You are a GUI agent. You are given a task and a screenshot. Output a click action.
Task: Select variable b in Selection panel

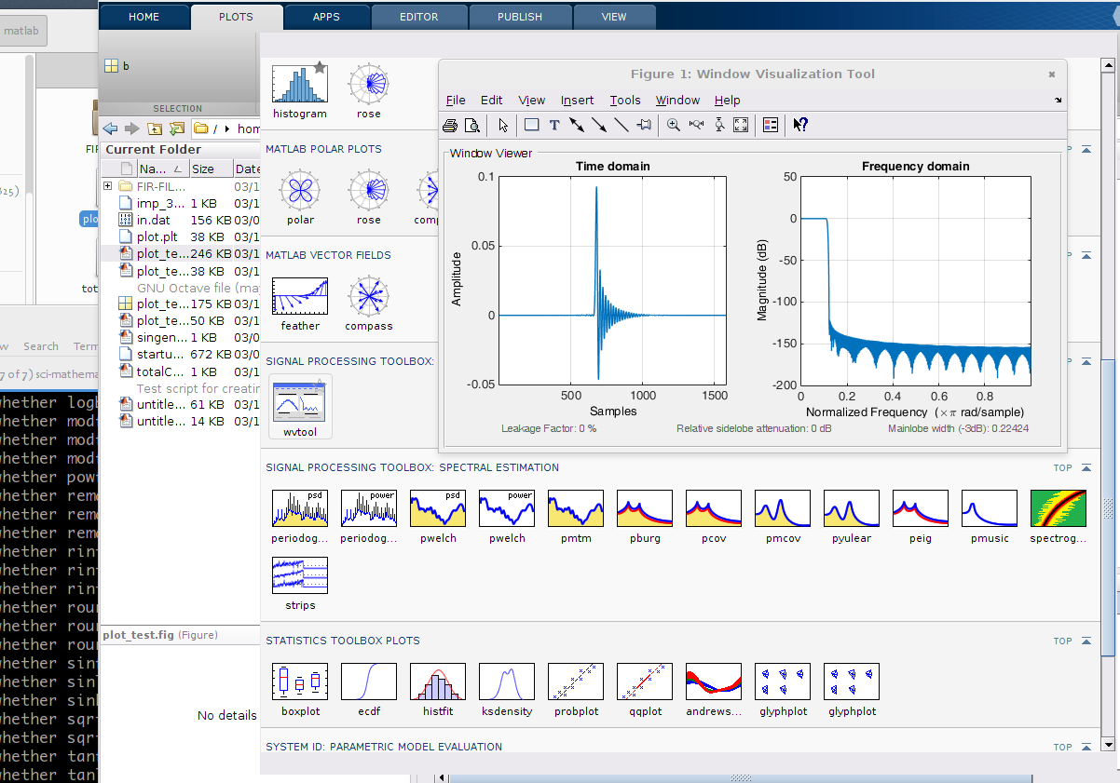[x=116, y=66]
